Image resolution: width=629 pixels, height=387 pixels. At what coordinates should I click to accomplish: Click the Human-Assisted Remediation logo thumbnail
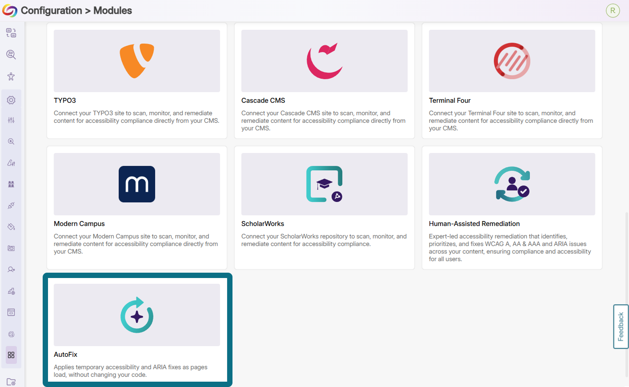[x=512, y=184]
